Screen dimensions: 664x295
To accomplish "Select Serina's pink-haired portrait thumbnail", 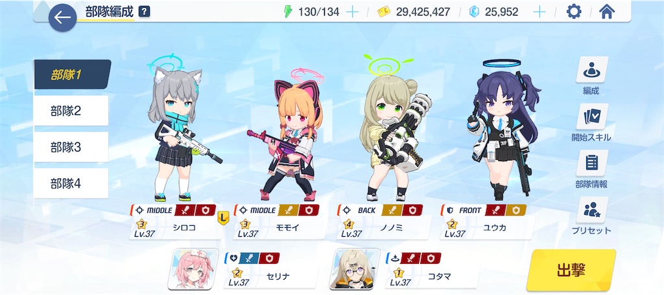I will 193,268.
